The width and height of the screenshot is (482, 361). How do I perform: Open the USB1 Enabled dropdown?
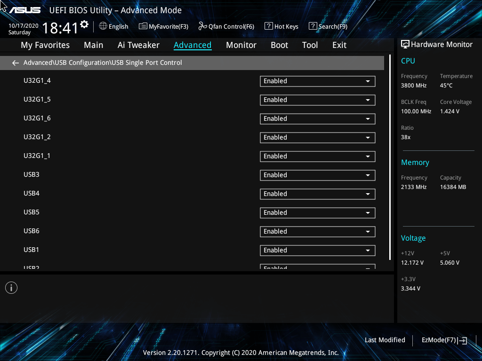318,251
